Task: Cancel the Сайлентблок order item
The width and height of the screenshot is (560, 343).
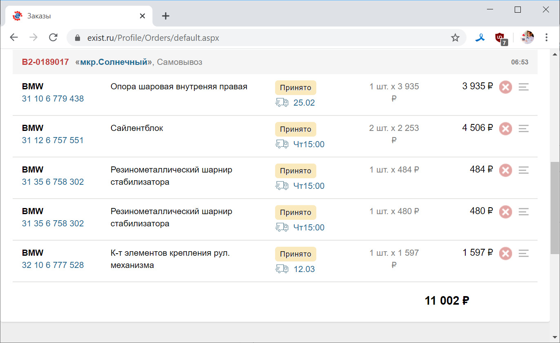Action: click(505, 129)
